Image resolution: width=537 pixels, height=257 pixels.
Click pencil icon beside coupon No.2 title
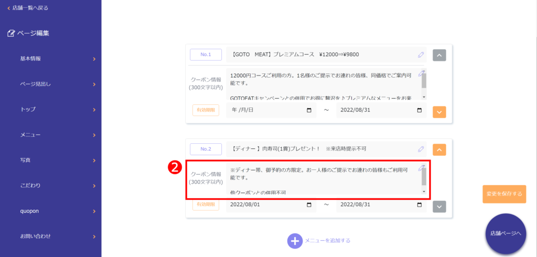421,149
